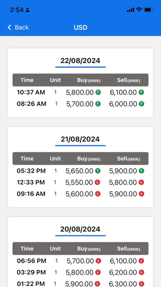This screenshot has width=161, height=287.
Task: Click Buy(MMK) column header in 22/08/2024 table
Action: pos(89,80)
